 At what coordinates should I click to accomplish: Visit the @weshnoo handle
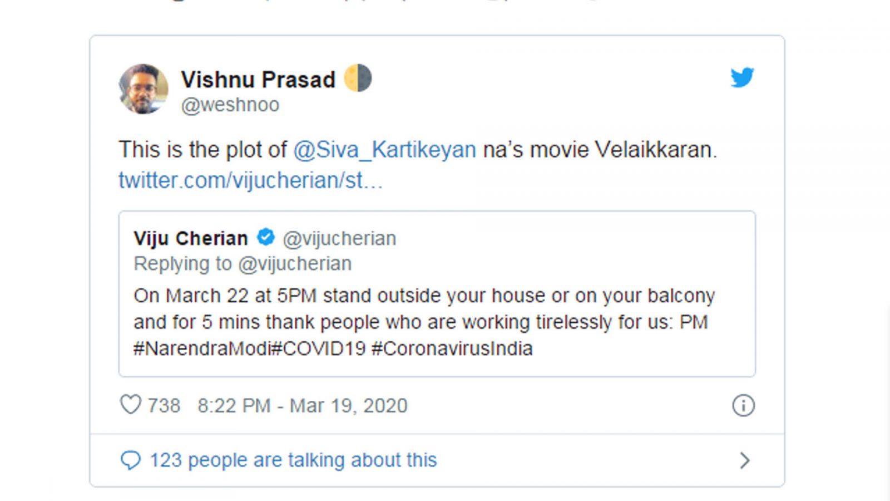230,105
